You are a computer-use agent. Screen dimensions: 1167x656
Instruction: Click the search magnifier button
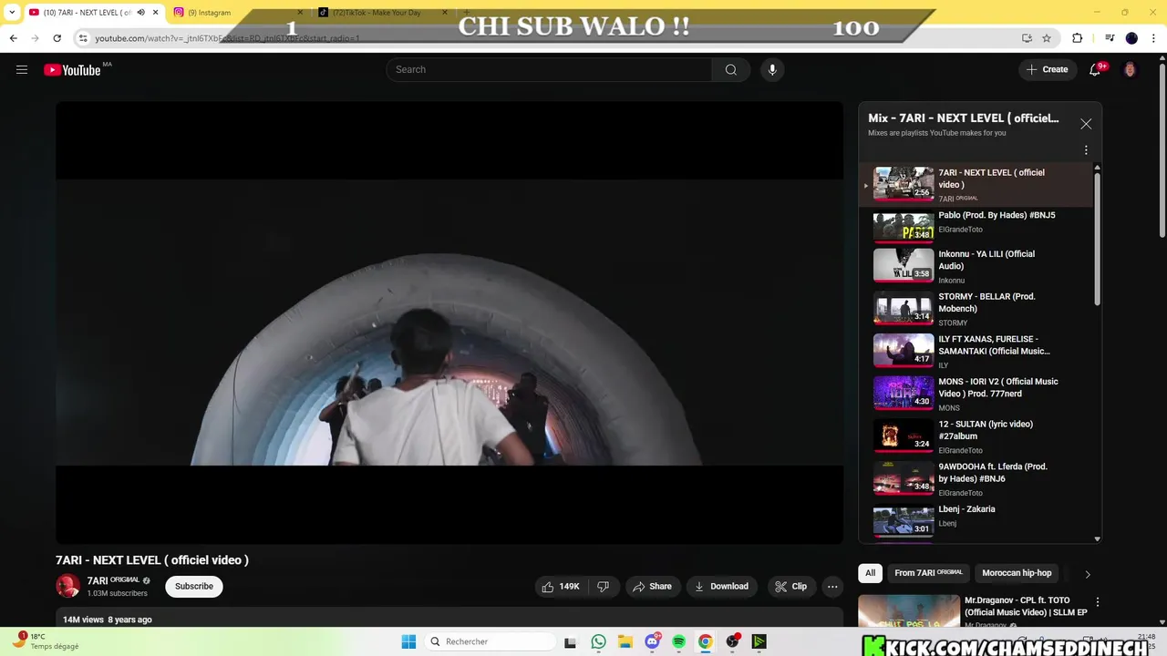pos(730,70)
